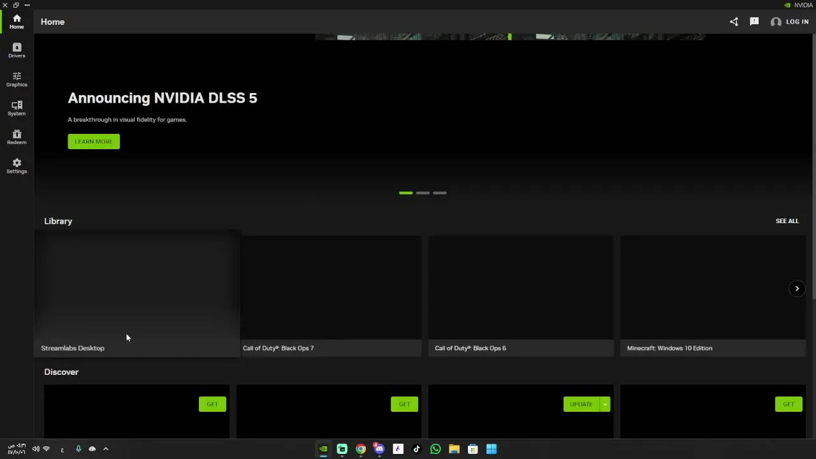Viewport: 816px width, 459px height.
Task: Open the Drivers section
Action: coord(17,50)
